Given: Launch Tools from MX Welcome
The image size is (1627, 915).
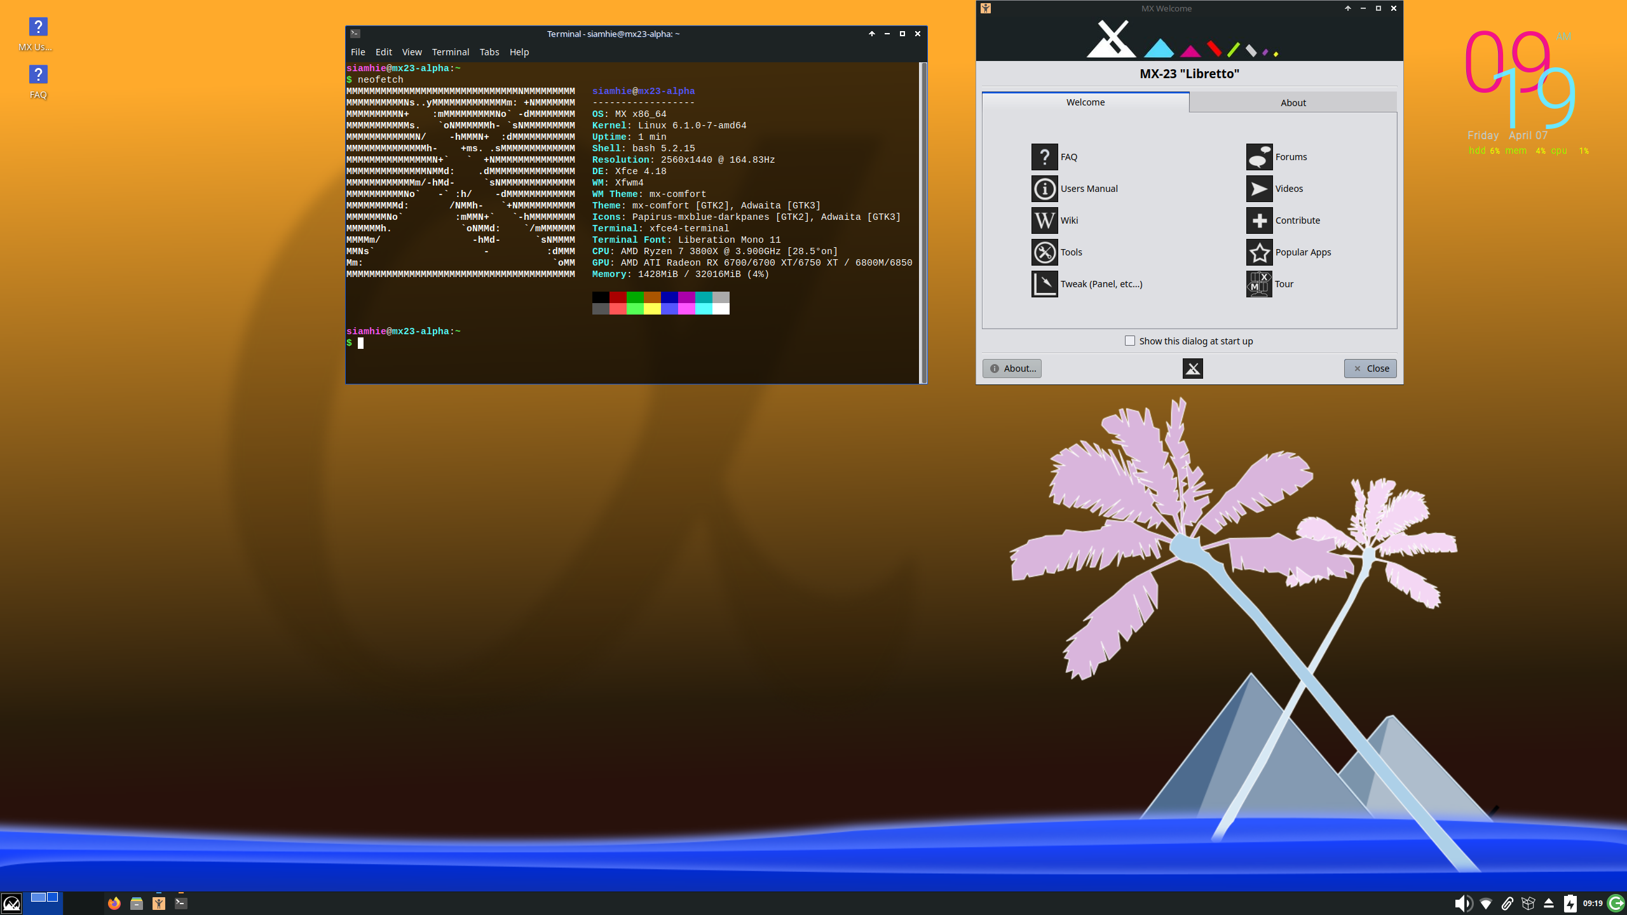Looking at the screenshot, I should pos(1057,252).
